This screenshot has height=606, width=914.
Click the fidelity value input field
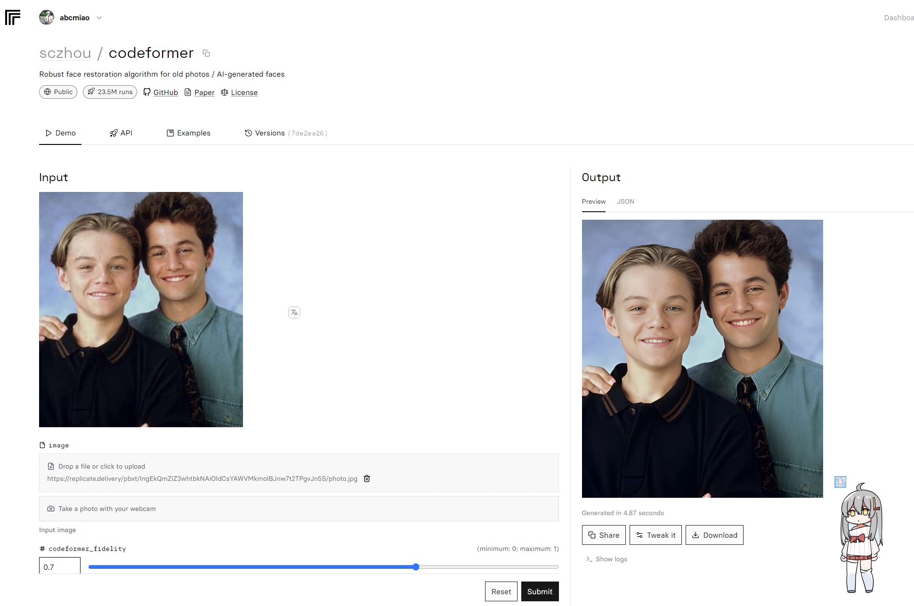(60, 567)
